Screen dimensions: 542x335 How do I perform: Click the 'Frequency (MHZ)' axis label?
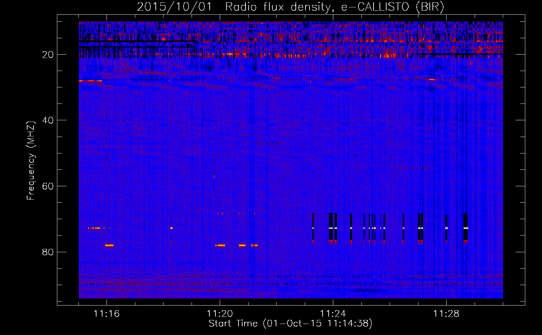click(x=31, y=160)
